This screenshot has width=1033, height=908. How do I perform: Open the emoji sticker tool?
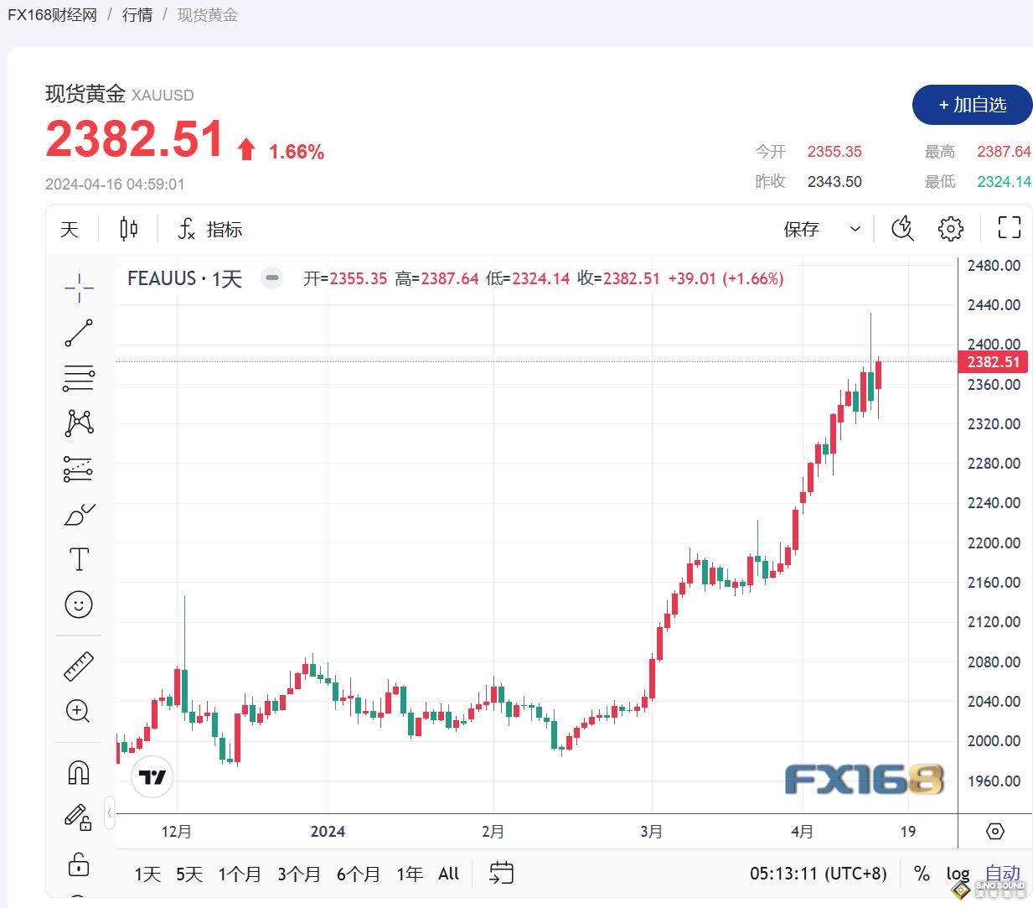pos(78,604)
